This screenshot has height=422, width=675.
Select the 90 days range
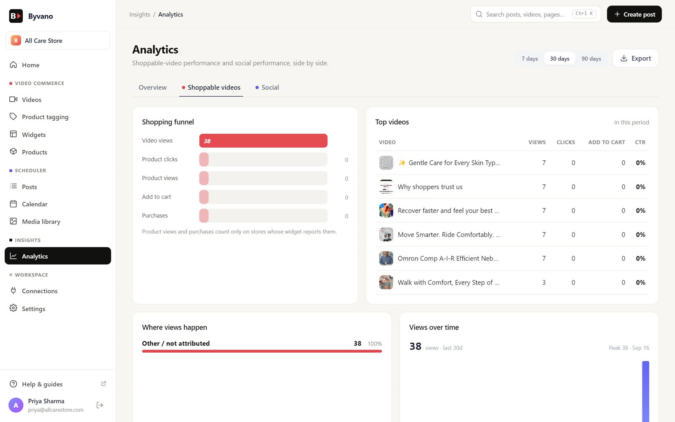pos(591,59)
